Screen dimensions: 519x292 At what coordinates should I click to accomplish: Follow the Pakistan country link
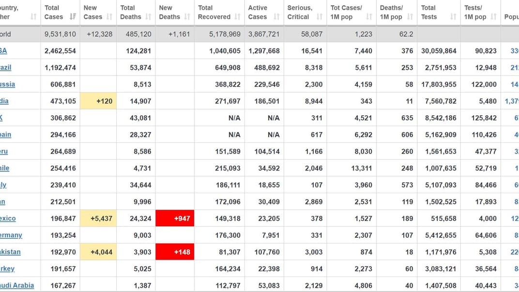pyautogui.click(x=10, y=252)
